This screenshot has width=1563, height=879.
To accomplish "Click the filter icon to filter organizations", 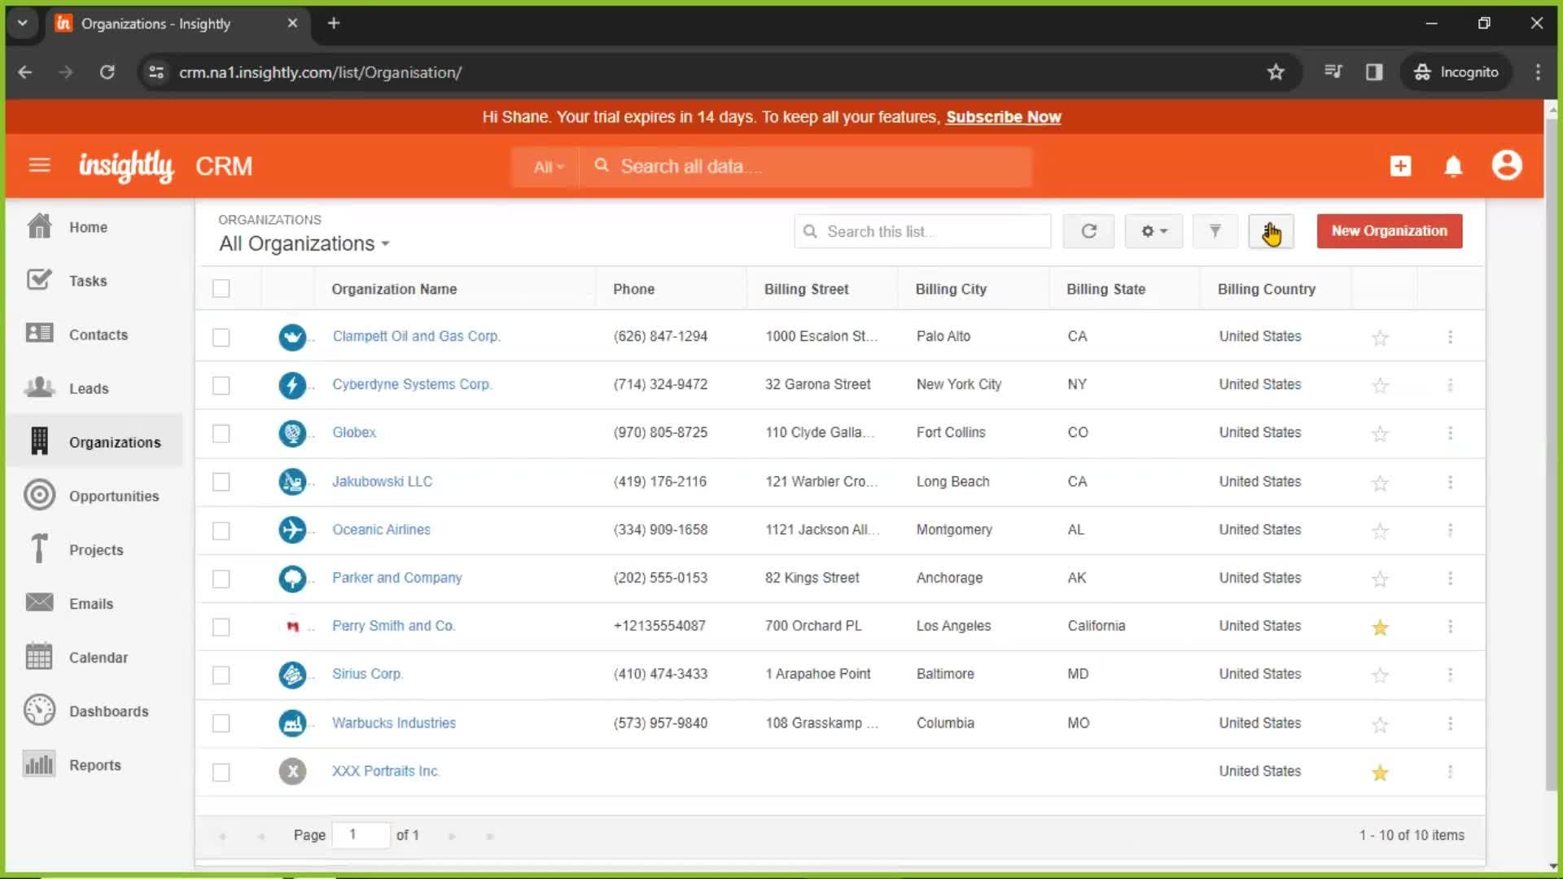I will tap(1214, 231).
